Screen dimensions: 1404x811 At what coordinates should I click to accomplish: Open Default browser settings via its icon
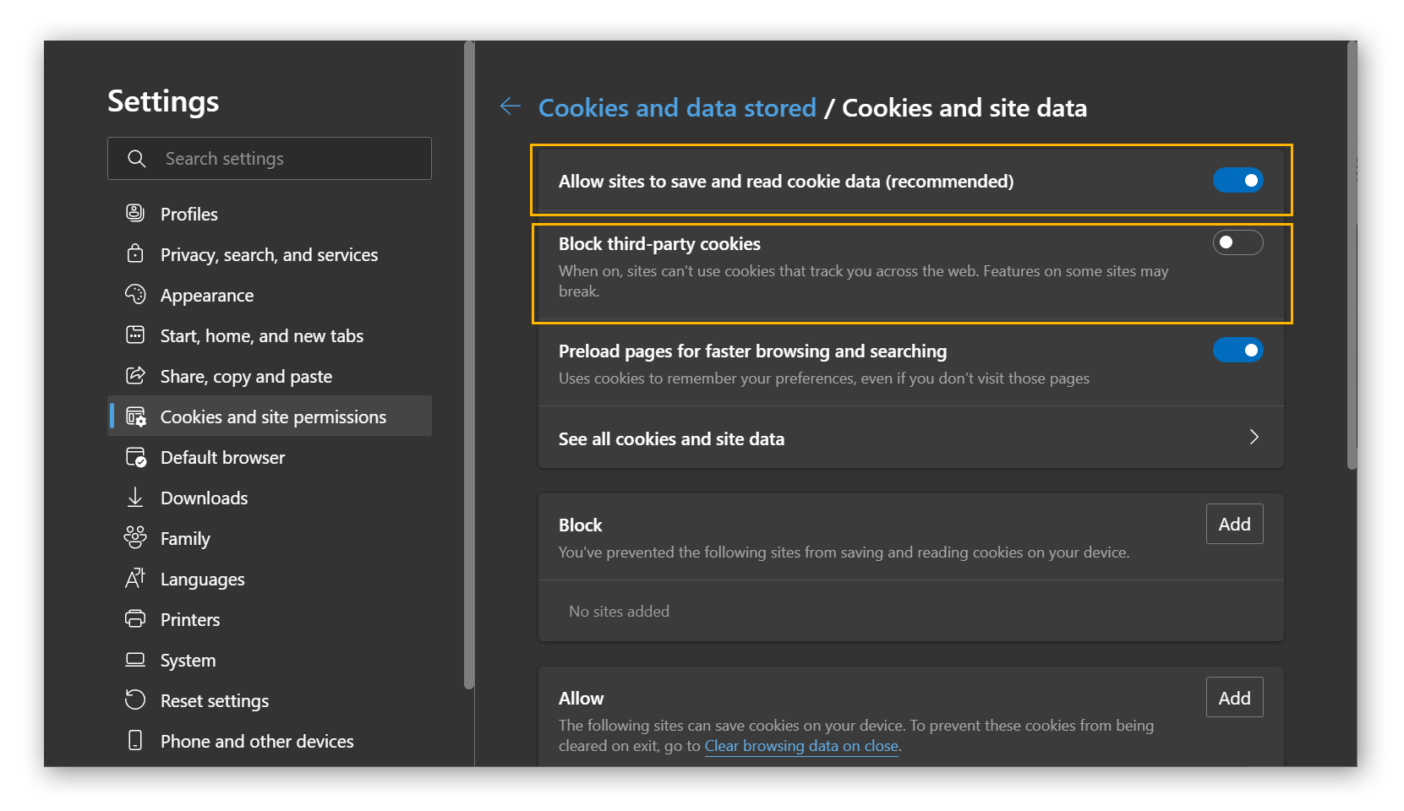click(135, 456)
